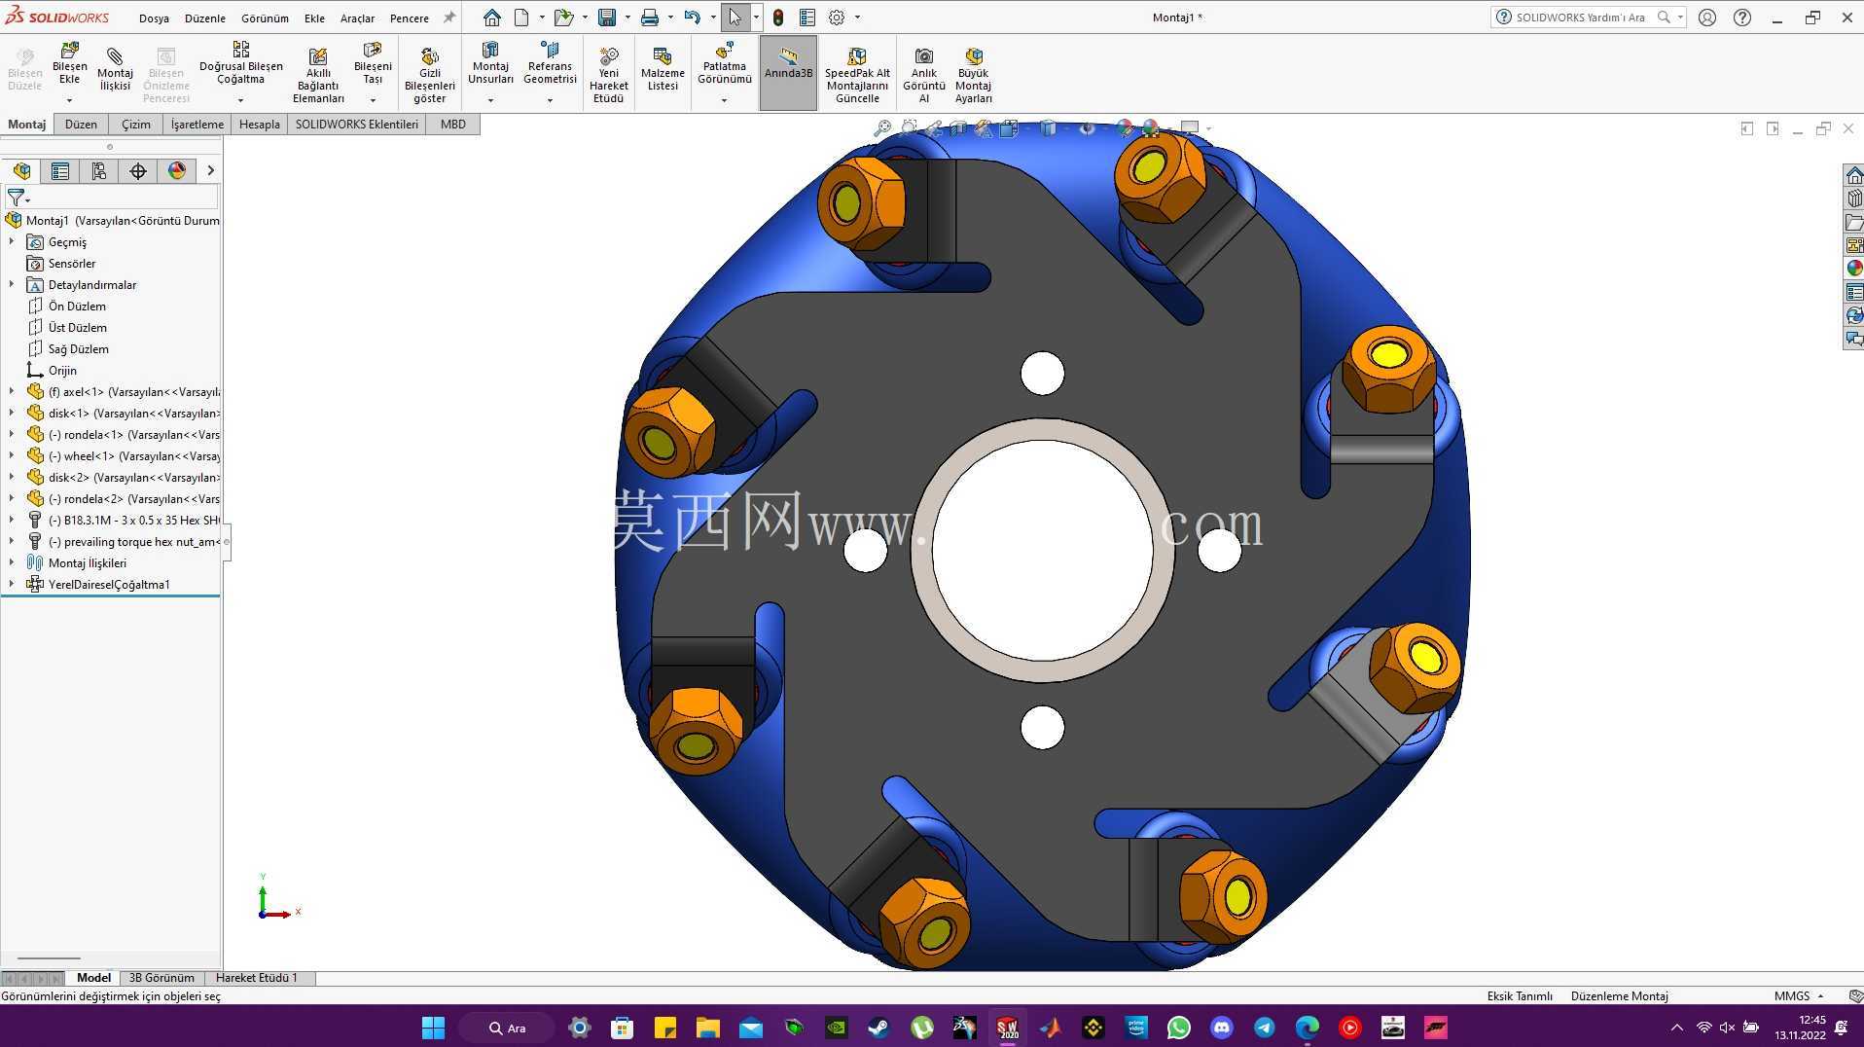Click the Rebuild traffic-light icon
Image resolution: width=1864 pixels, height=1047 pixels.
pos(778,18)
